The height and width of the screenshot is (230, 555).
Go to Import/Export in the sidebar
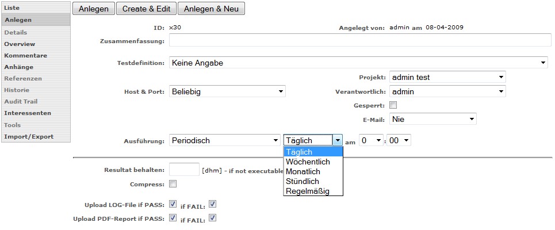(29, 136)
